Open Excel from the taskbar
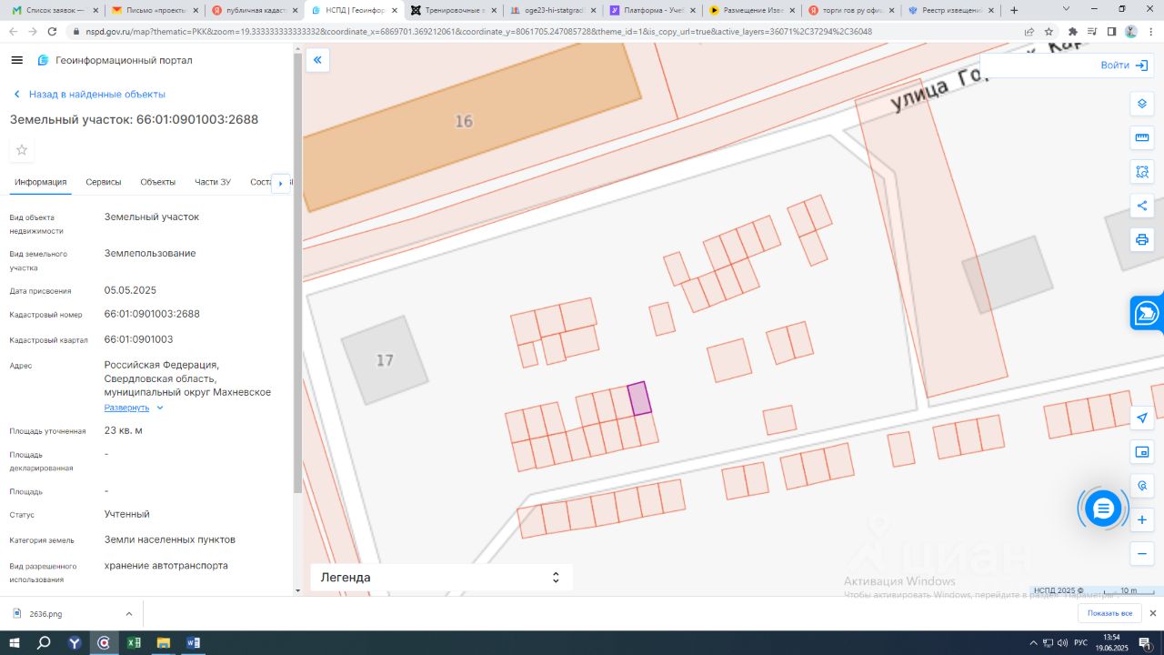 pos(134,642)
